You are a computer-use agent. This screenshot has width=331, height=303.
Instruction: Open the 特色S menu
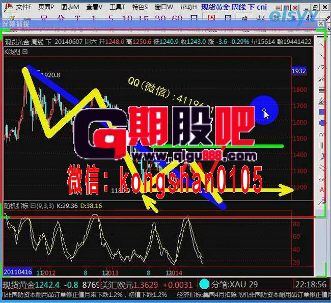click(x=140, y=7)
